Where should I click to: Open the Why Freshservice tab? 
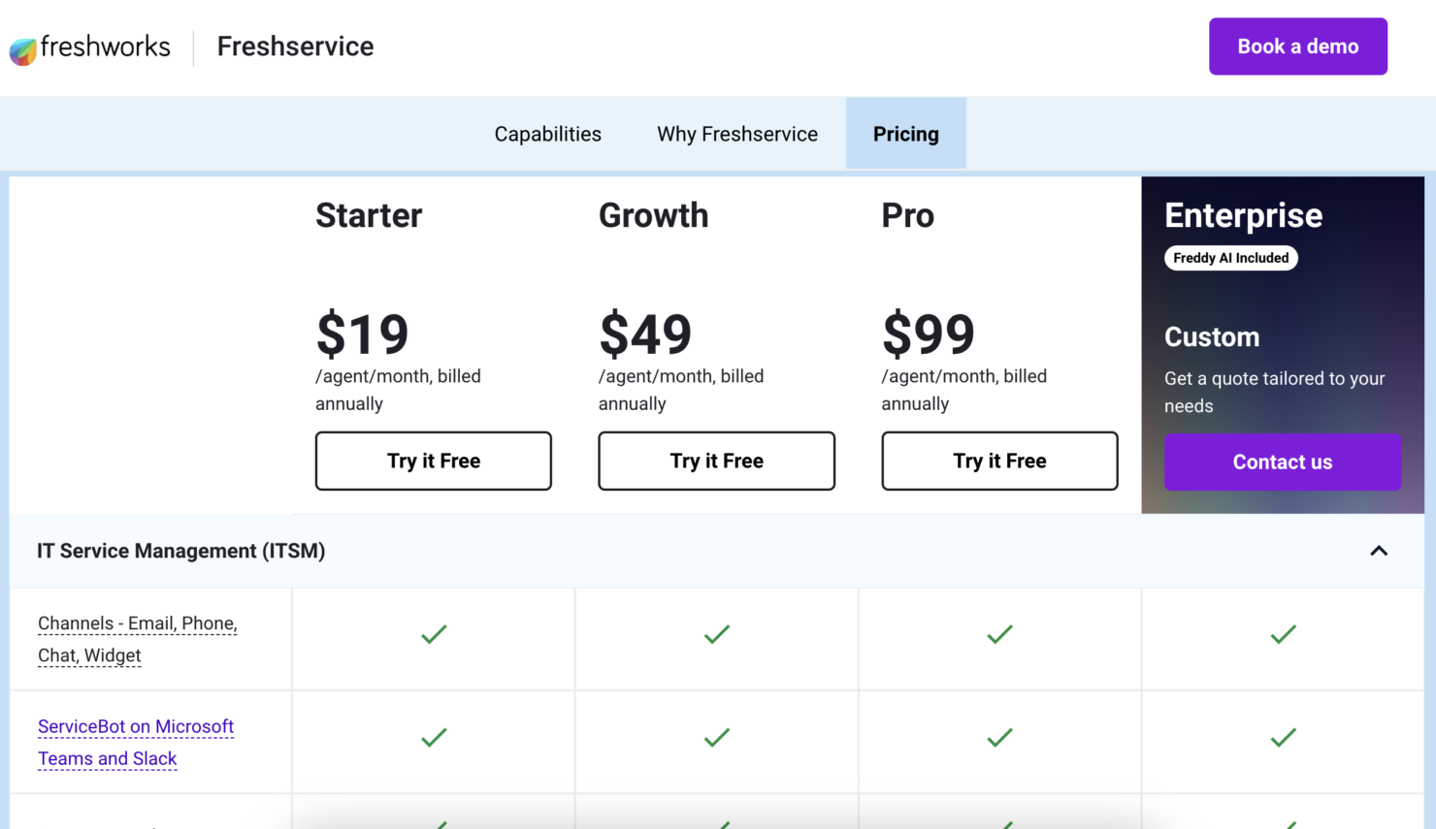tap(737, 134)
